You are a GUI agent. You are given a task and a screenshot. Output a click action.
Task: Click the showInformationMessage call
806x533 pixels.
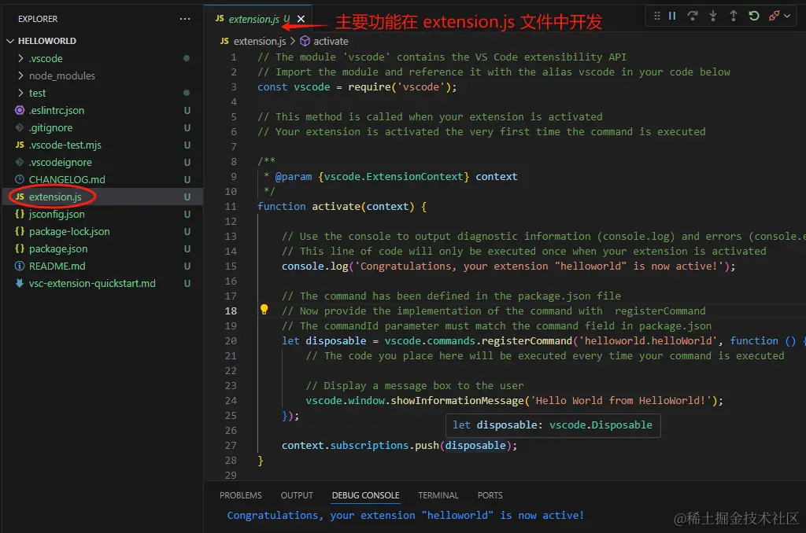tap(457, 400)
